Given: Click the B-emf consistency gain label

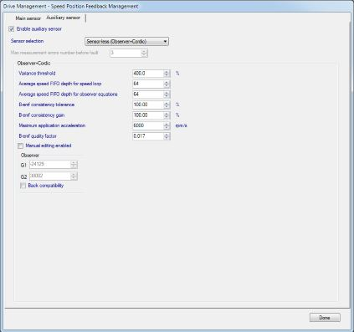Looking at the screenshot, I should [42, 115].
